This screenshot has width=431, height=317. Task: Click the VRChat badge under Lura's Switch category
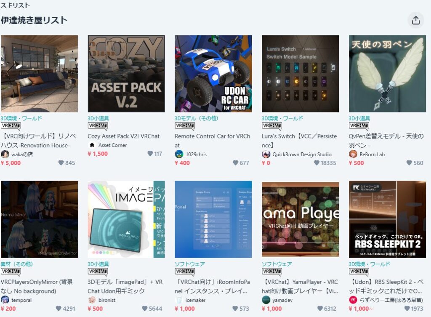(272, 126)
